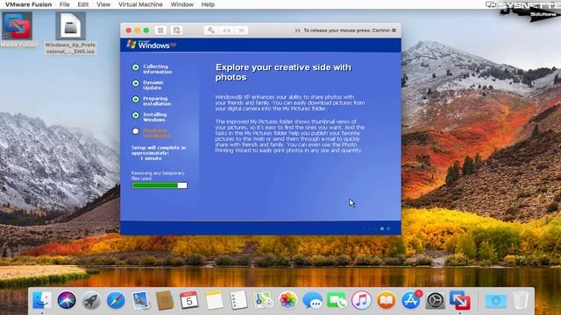Screen dimensions: 561x315
Task: Select the VMware Fusion desktop shortcut icon
Action: click(x=18, y=25)
